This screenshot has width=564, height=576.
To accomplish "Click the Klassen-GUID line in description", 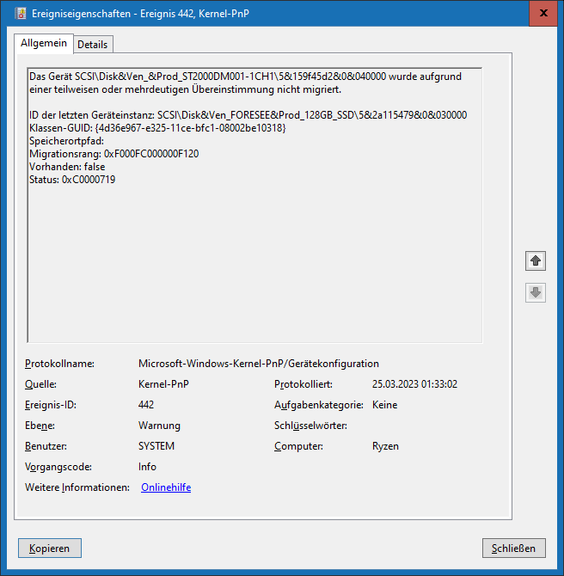I will [157, 128].
